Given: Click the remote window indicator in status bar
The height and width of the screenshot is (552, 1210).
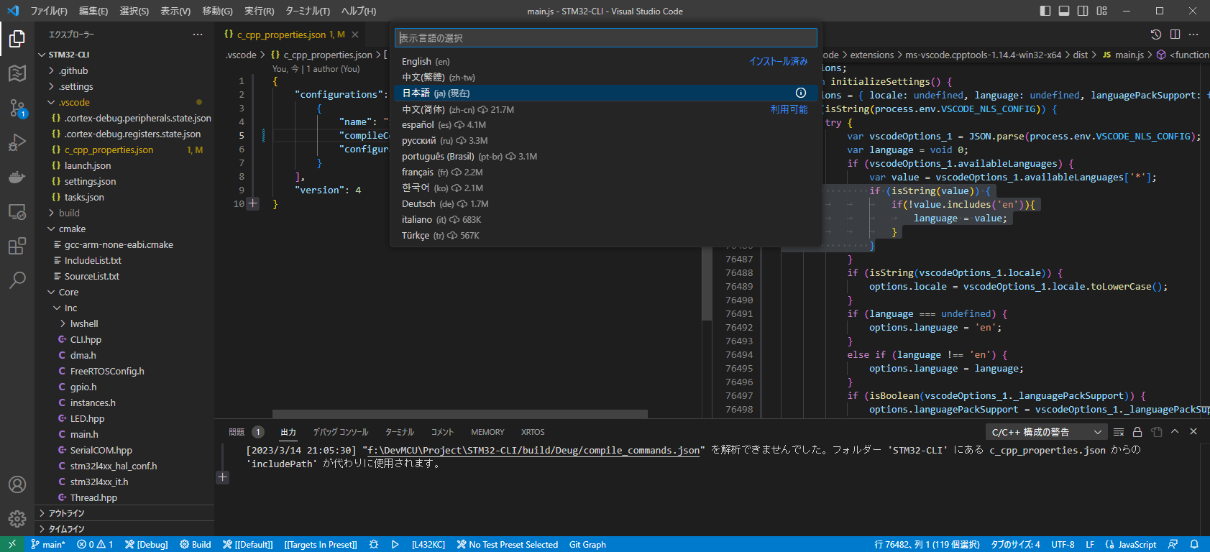Looking at the screenshot, I should pyautogui.click(x=12, y=544).
